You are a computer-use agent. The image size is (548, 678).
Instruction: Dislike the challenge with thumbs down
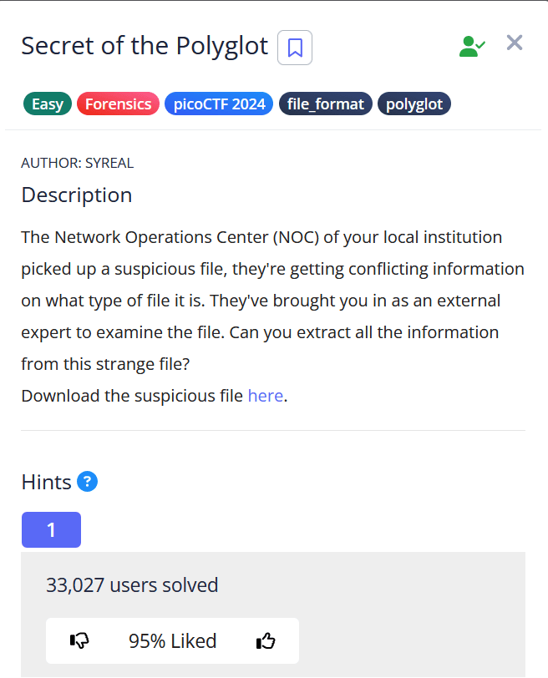coord(80,640)
